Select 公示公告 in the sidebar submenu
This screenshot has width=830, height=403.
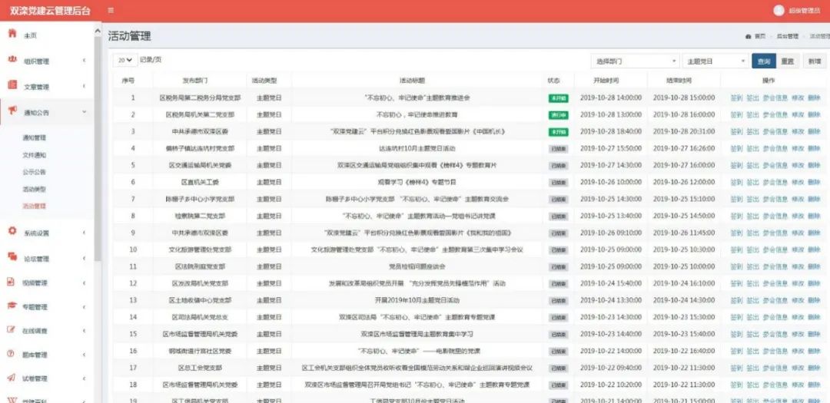point(35,172)
